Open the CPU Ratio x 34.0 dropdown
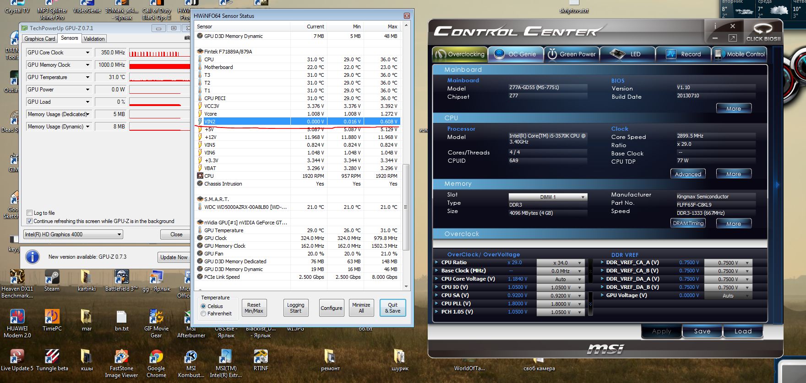 click(561, 263)
